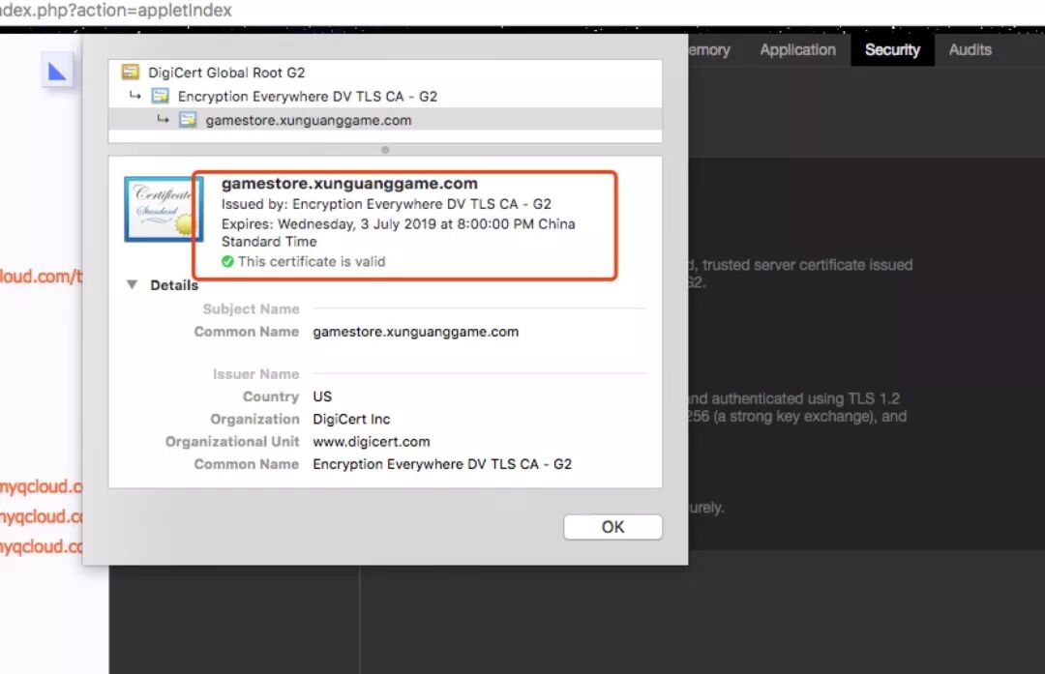
Task: Click the intermediate CA certificate icon
Action: point(160,96)
